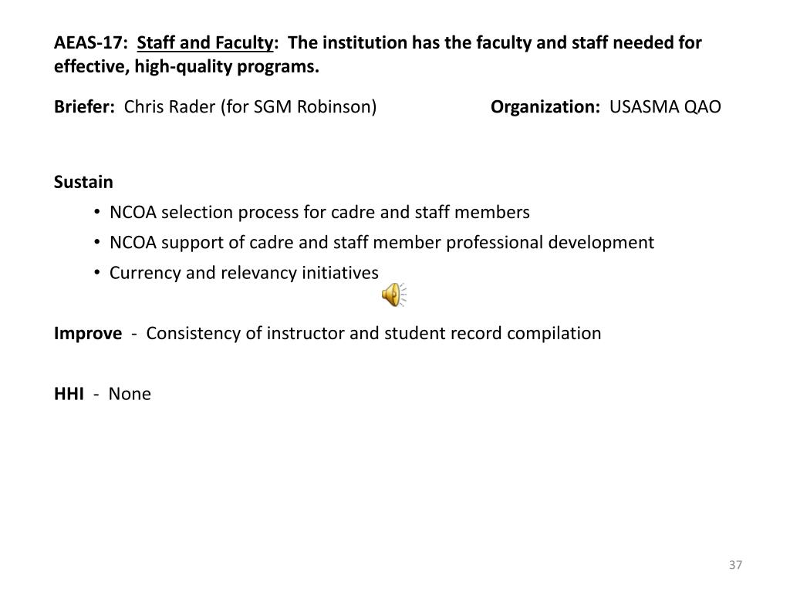Click Currency and relevancy initiatives bullet

click(244, 273)
